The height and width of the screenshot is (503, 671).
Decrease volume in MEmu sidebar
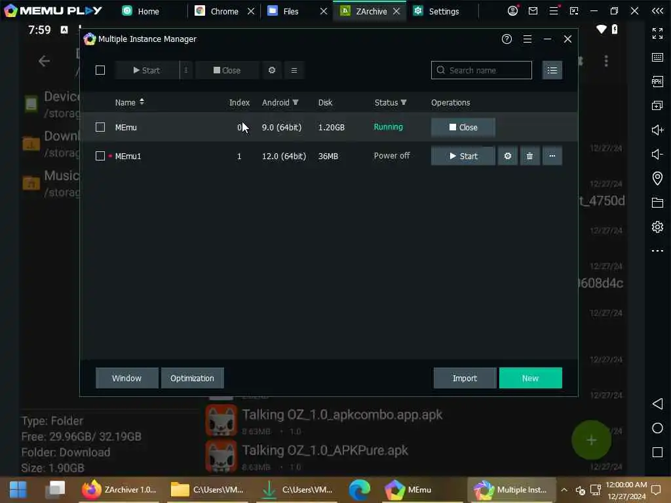[x=657, y=154]
